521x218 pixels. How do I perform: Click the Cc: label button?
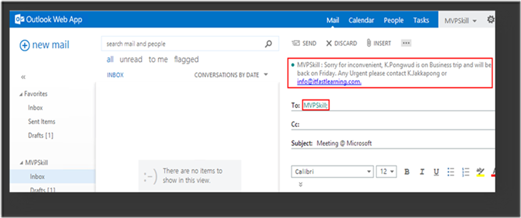click(295, 125)
